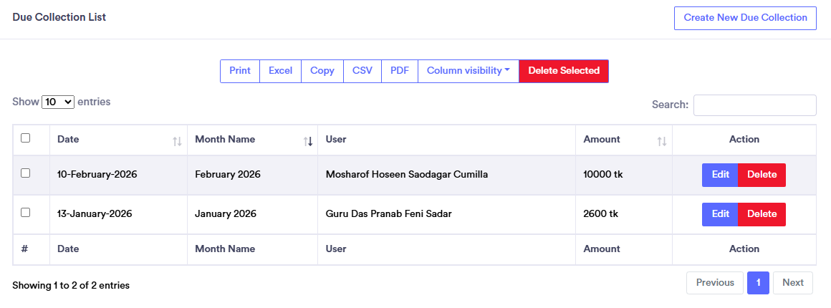Screen dimensions: 831x308
Task: Select the 13-January-2026 row checkbox
Action: [26, 213]
